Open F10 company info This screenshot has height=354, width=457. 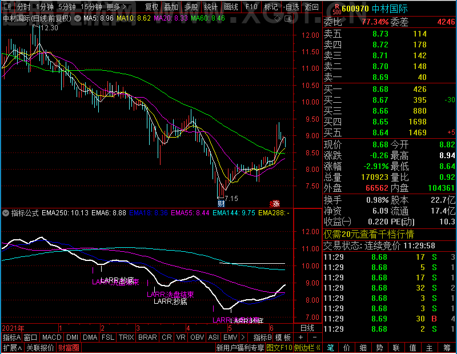(x=251, y=7)
